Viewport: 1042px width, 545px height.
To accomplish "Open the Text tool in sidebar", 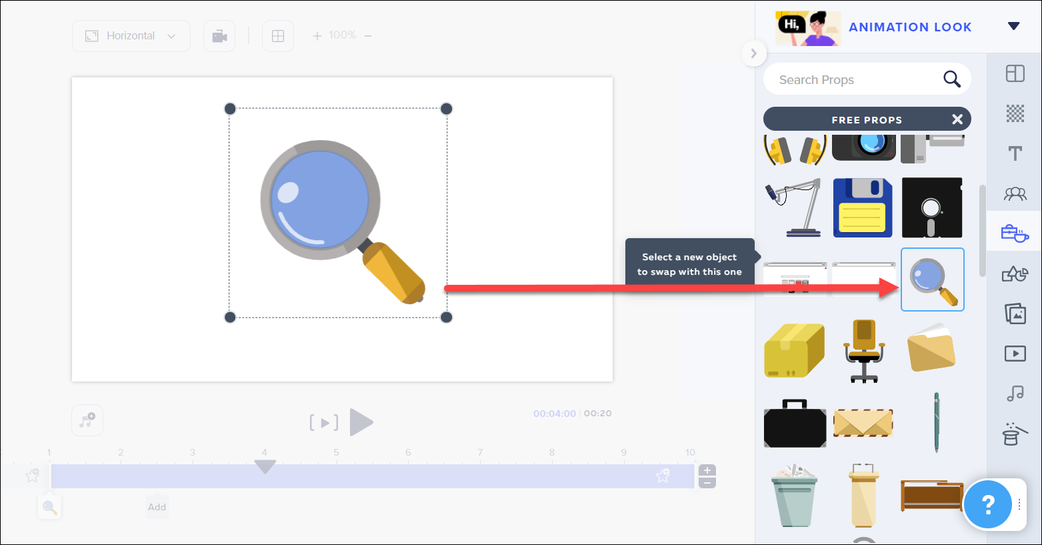I will pos(1015,154).
